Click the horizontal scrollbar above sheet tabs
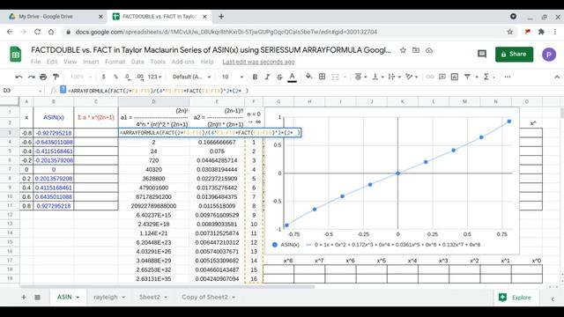This screenshot has height=317, width=564. (167, 287)
